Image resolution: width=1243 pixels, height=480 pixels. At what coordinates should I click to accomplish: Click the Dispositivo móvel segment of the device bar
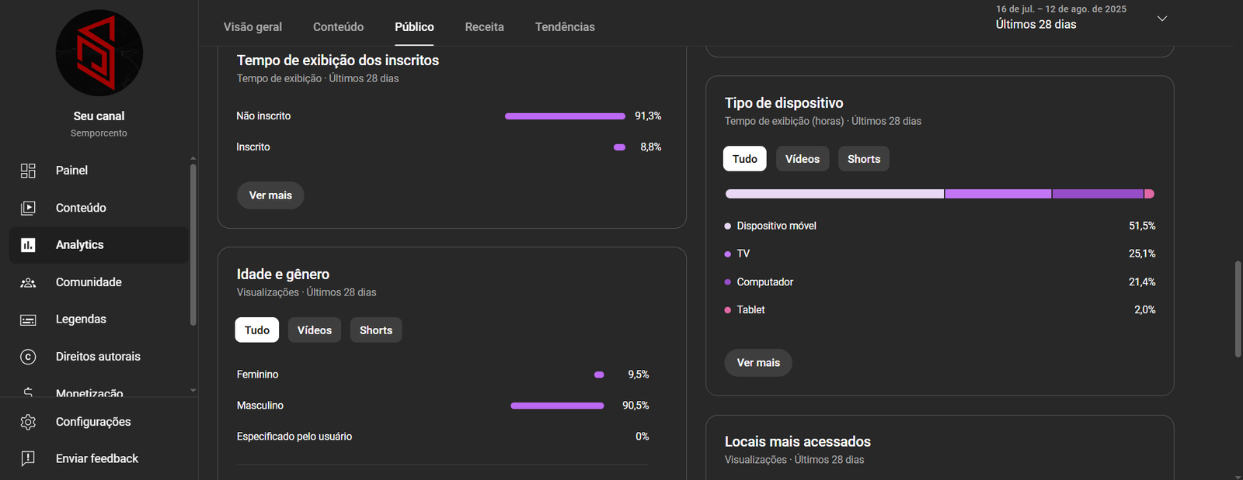834,194
